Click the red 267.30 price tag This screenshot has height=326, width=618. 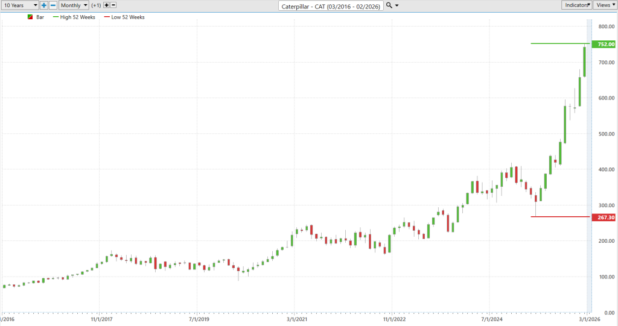click(x=604, y=218)
